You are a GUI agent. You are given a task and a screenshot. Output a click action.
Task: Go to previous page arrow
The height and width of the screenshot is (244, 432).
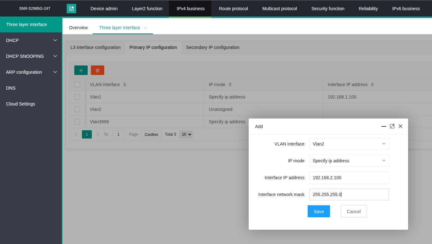pyautogui.click(x=76, y=134)
